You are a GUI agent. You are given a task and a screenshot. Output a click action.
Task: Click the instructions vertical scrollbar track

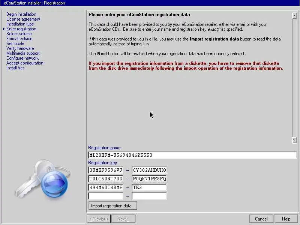(x=294, y=78)
